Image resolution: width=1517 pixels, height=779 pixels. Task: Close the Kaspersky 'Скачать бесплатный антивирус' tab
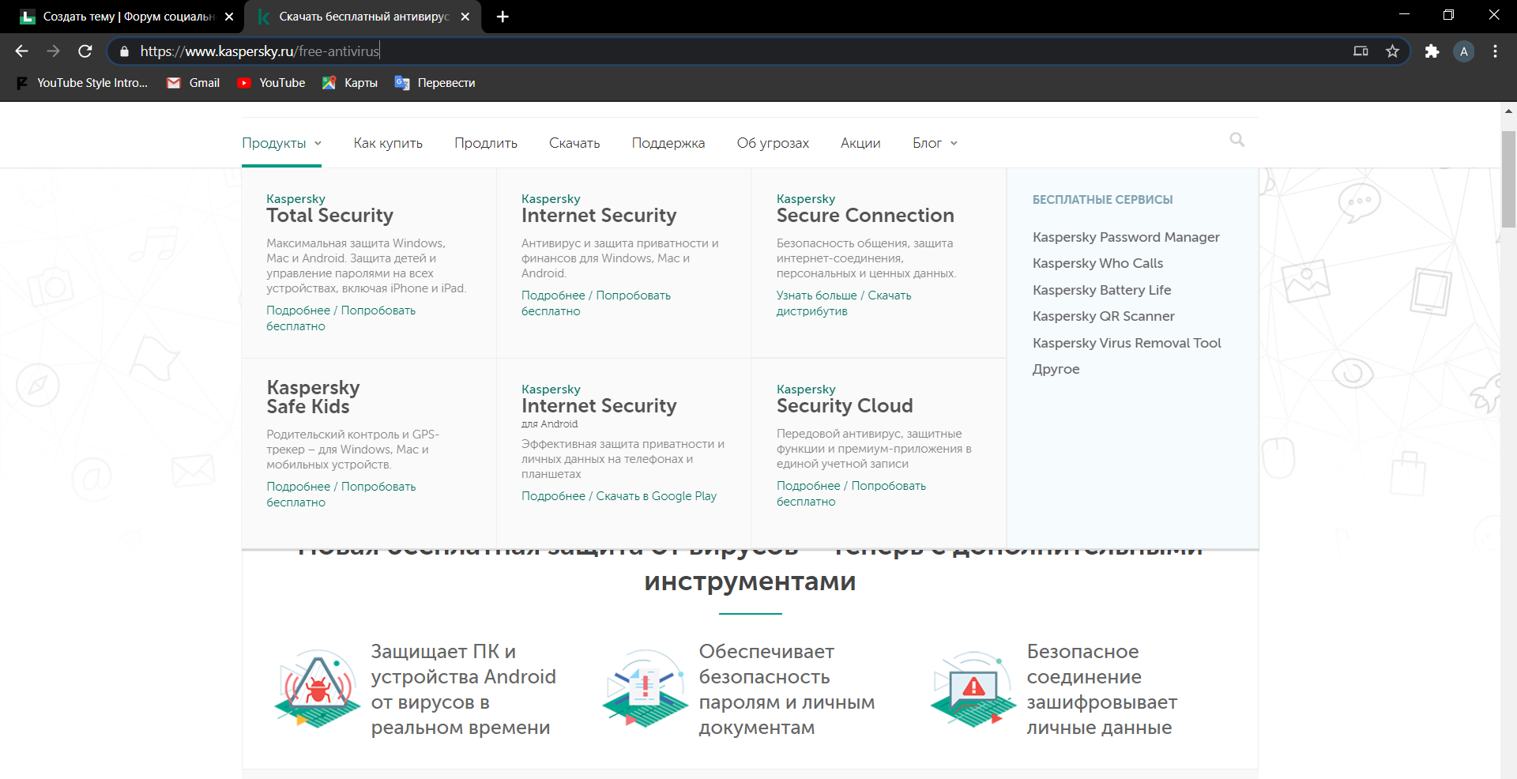coord(465,17)
